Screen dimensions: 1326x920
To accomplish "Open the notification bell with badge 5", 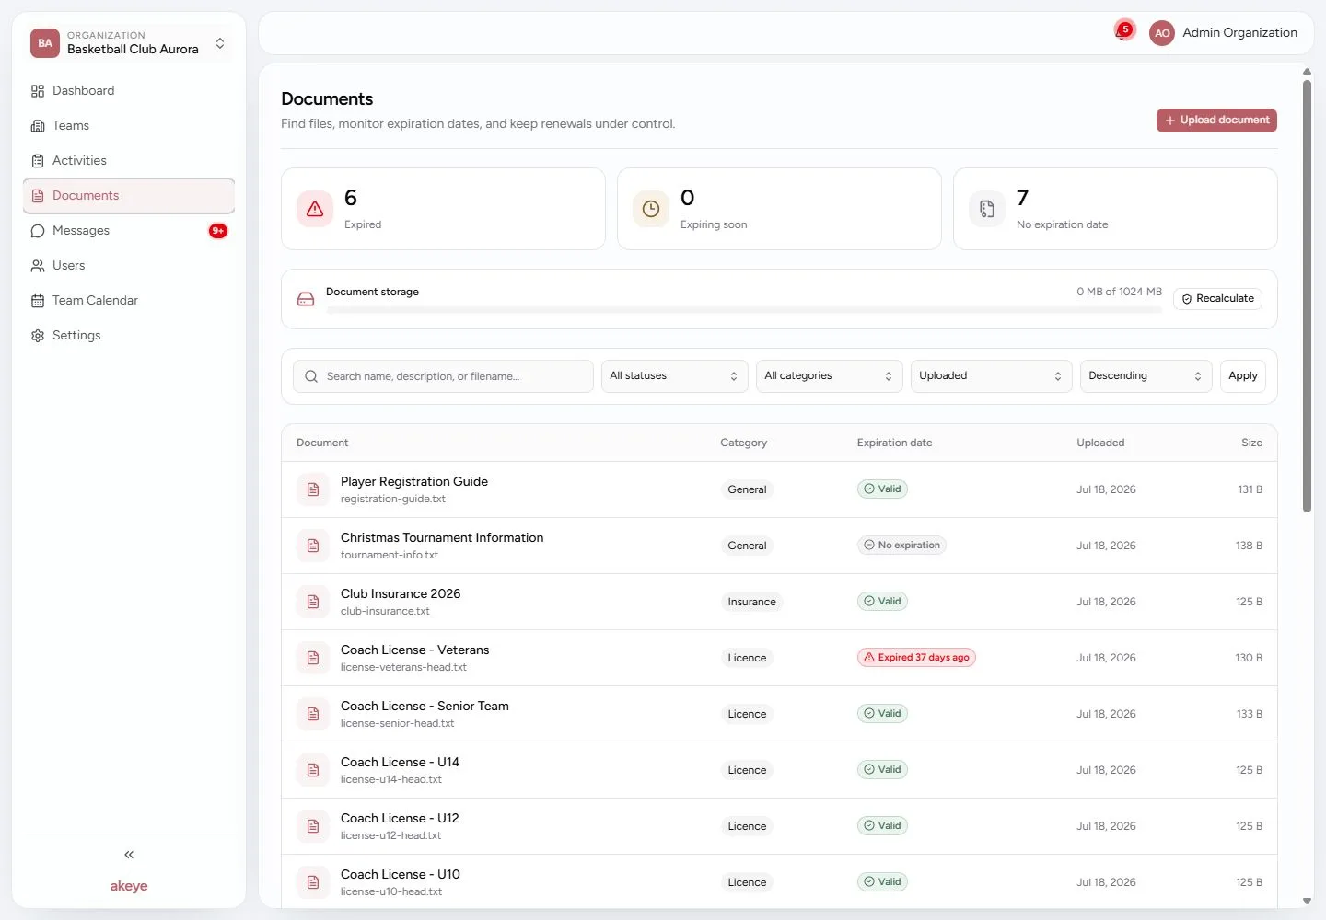I will pyautogui.click(x=1123, y=31).
